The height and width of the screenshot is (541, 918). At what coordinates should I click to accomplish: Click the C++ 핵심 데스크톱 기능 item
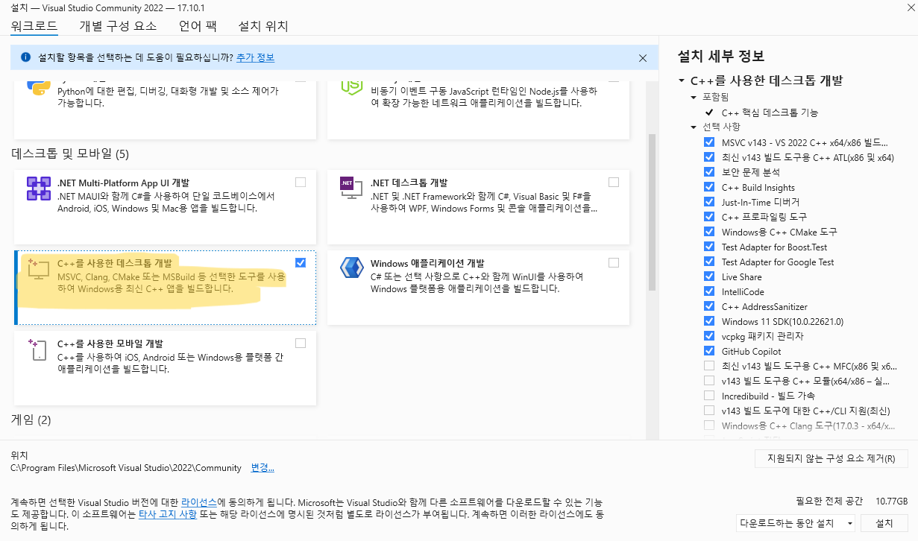pos(770,113)
